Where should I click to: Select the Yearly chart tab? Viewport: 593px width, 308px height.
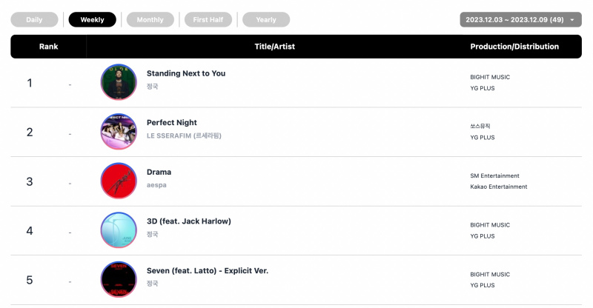266,20
